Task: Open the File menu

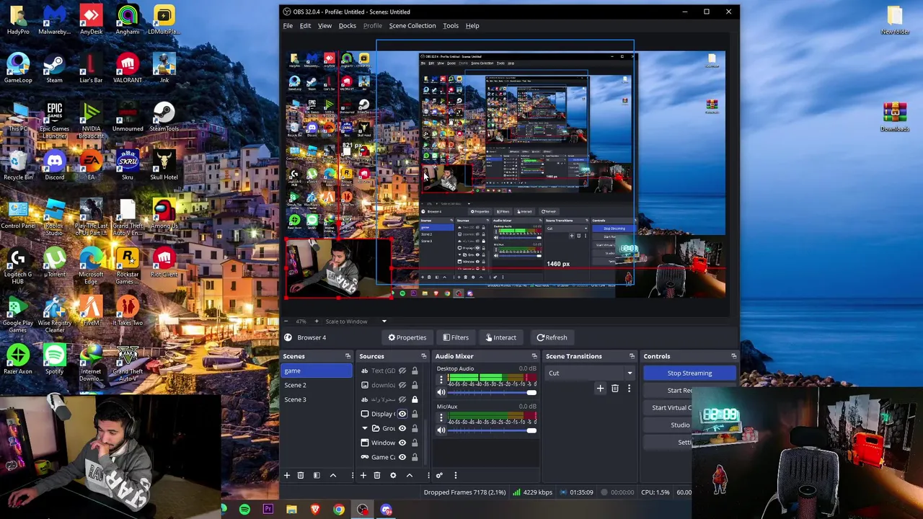Action: point(288,25)
